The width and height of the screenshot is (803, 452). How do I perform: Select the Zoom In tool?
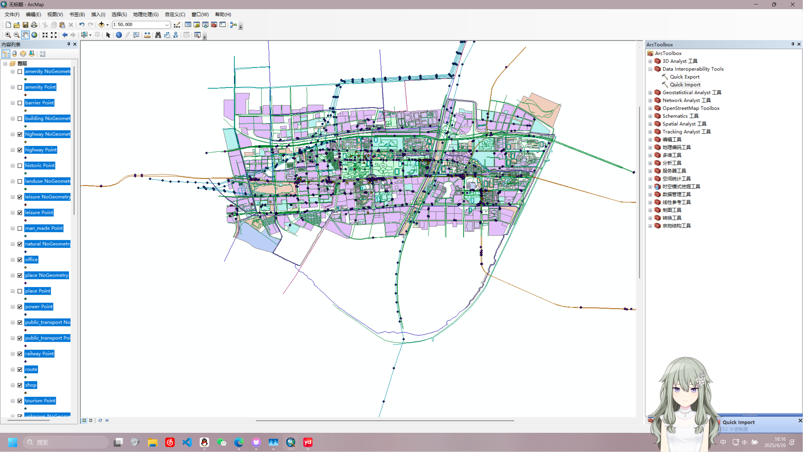pyautogui.click(x=8, y=35)
